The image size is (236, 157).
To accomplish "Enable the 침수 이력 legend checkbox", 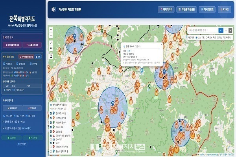I will click(x=51, y=139).
